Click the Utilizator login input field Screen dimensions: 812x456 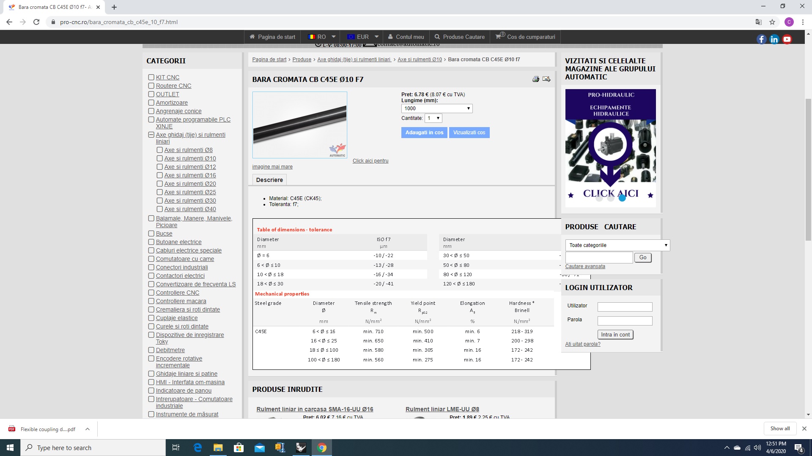[625, 307]
